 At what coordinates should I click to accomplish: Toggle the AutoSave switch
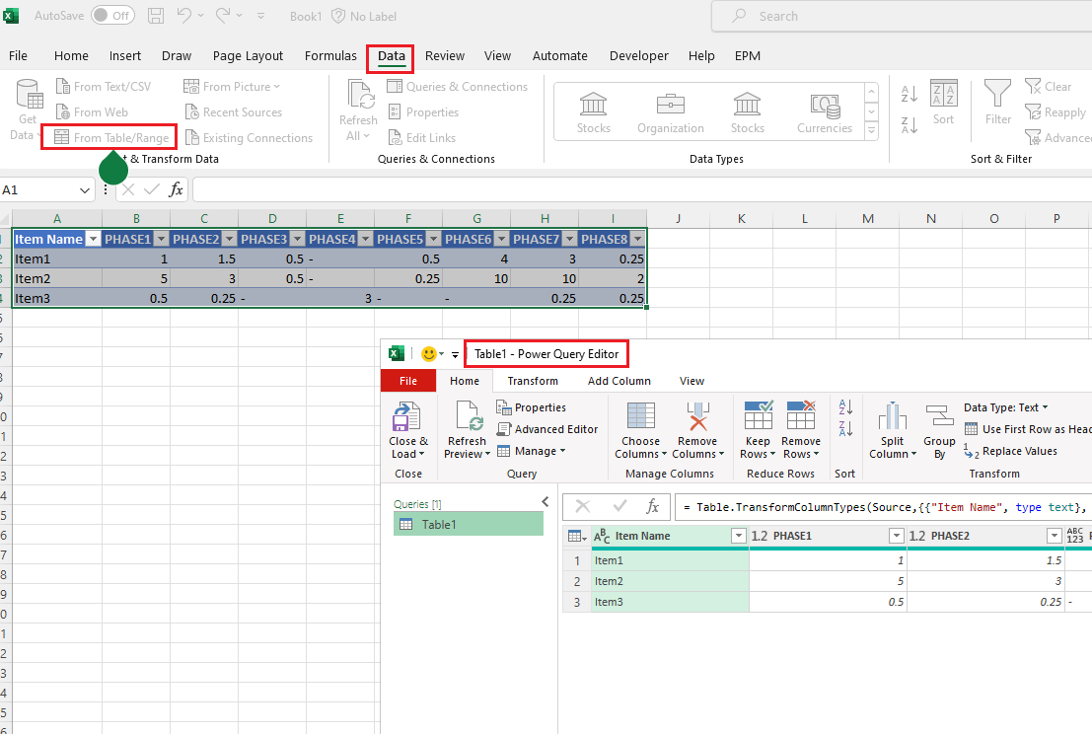[x=112, y=16]
